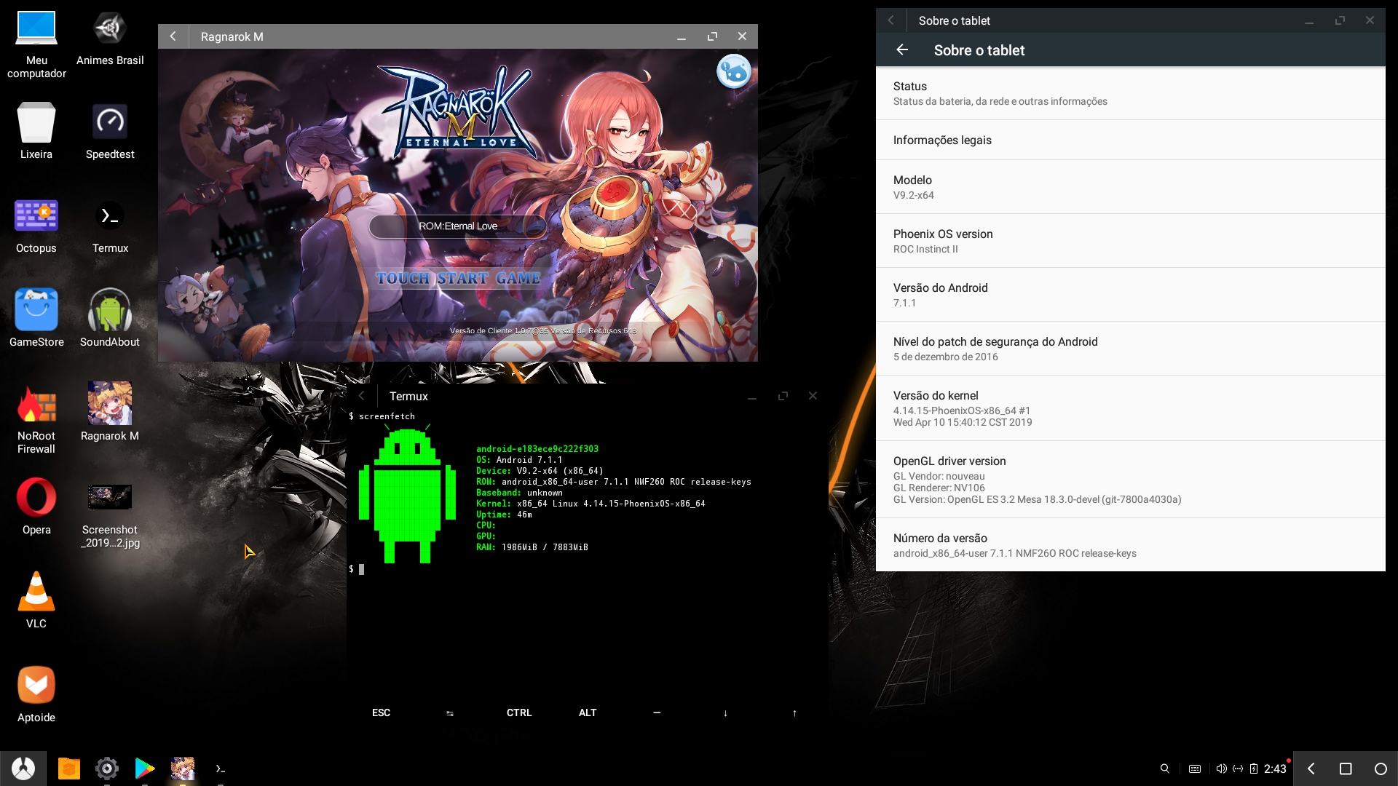
Task: Click OpenGL driver version entry
Action: click(1130, 480)
